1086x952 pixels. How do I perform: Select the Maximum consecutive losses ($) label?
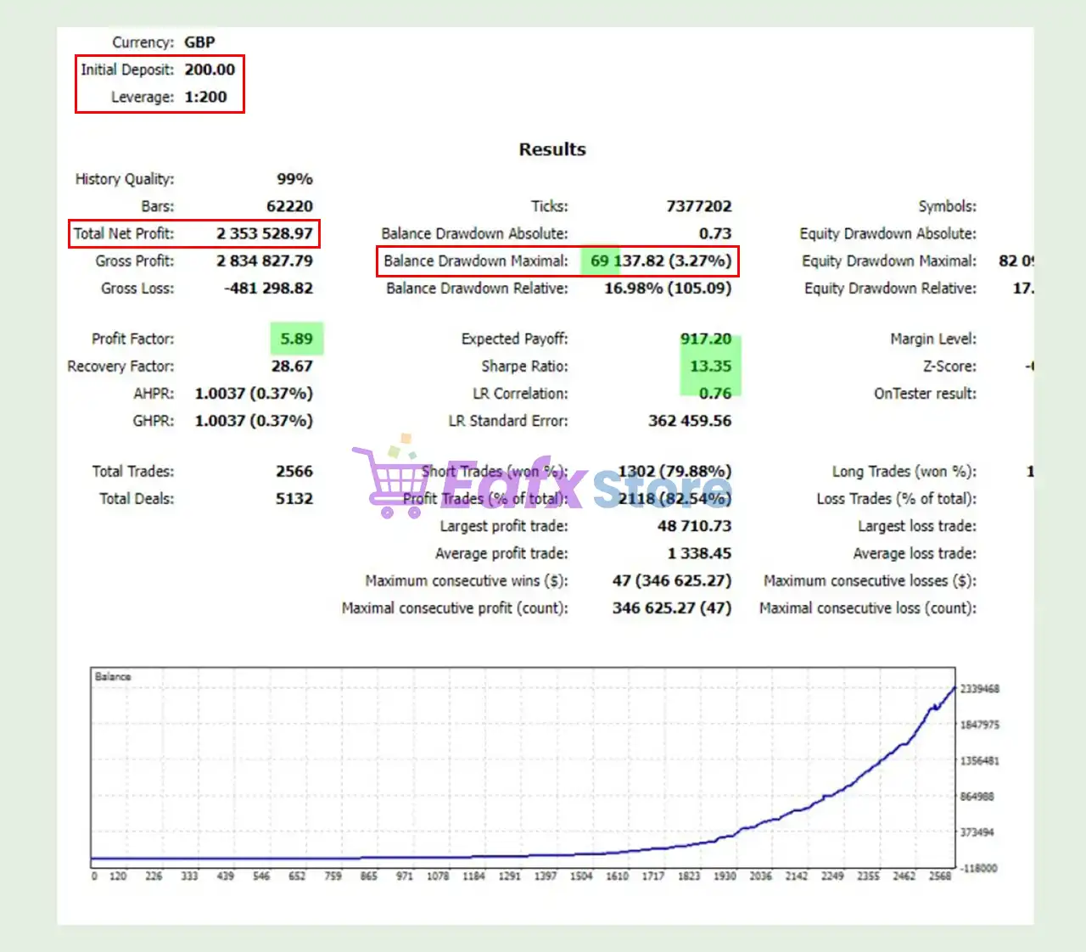[x=870, y=581]
